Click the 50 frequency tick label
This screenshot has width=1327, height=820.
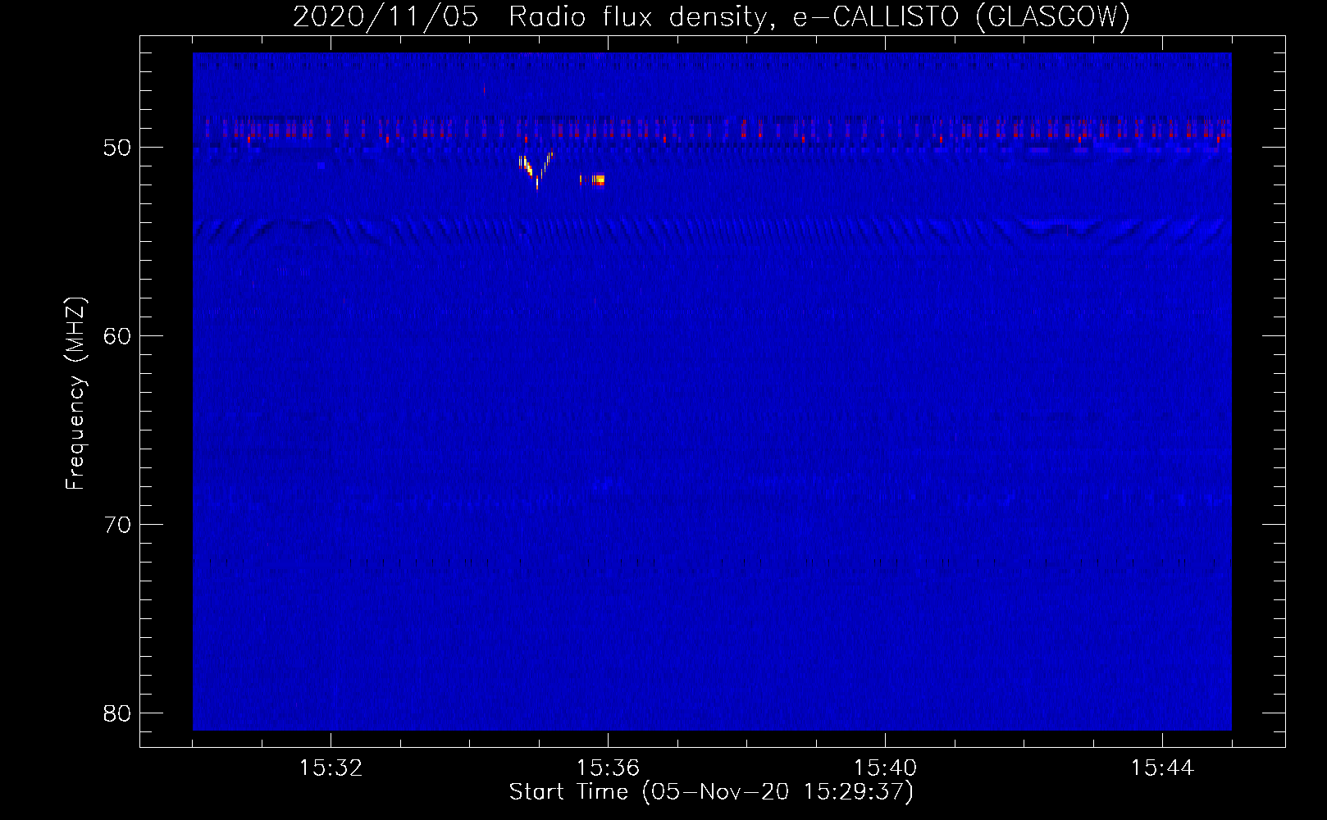117,148
